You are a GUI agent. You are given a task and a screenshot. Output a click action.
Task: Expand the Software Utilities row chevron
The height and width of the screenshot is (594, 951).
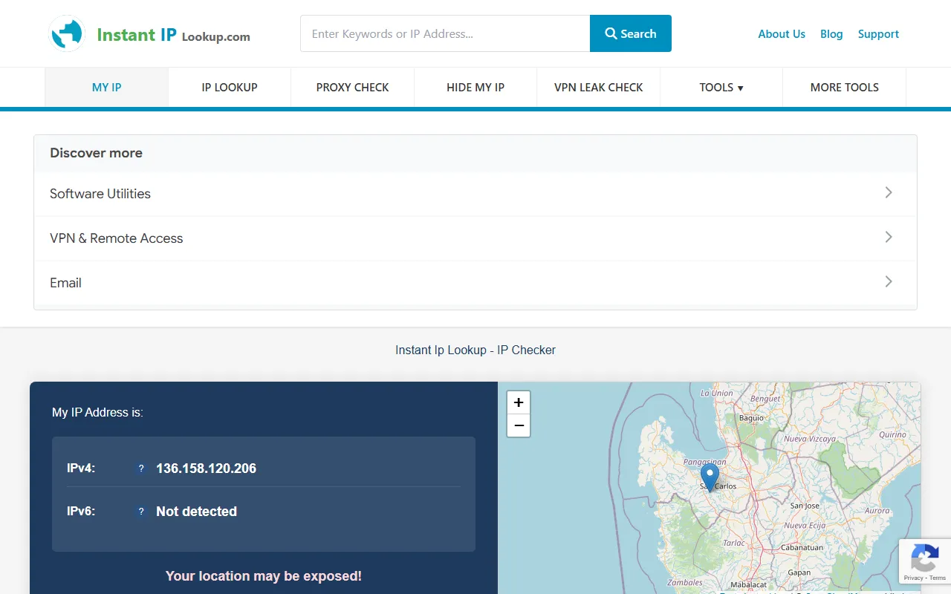point(888,193)
